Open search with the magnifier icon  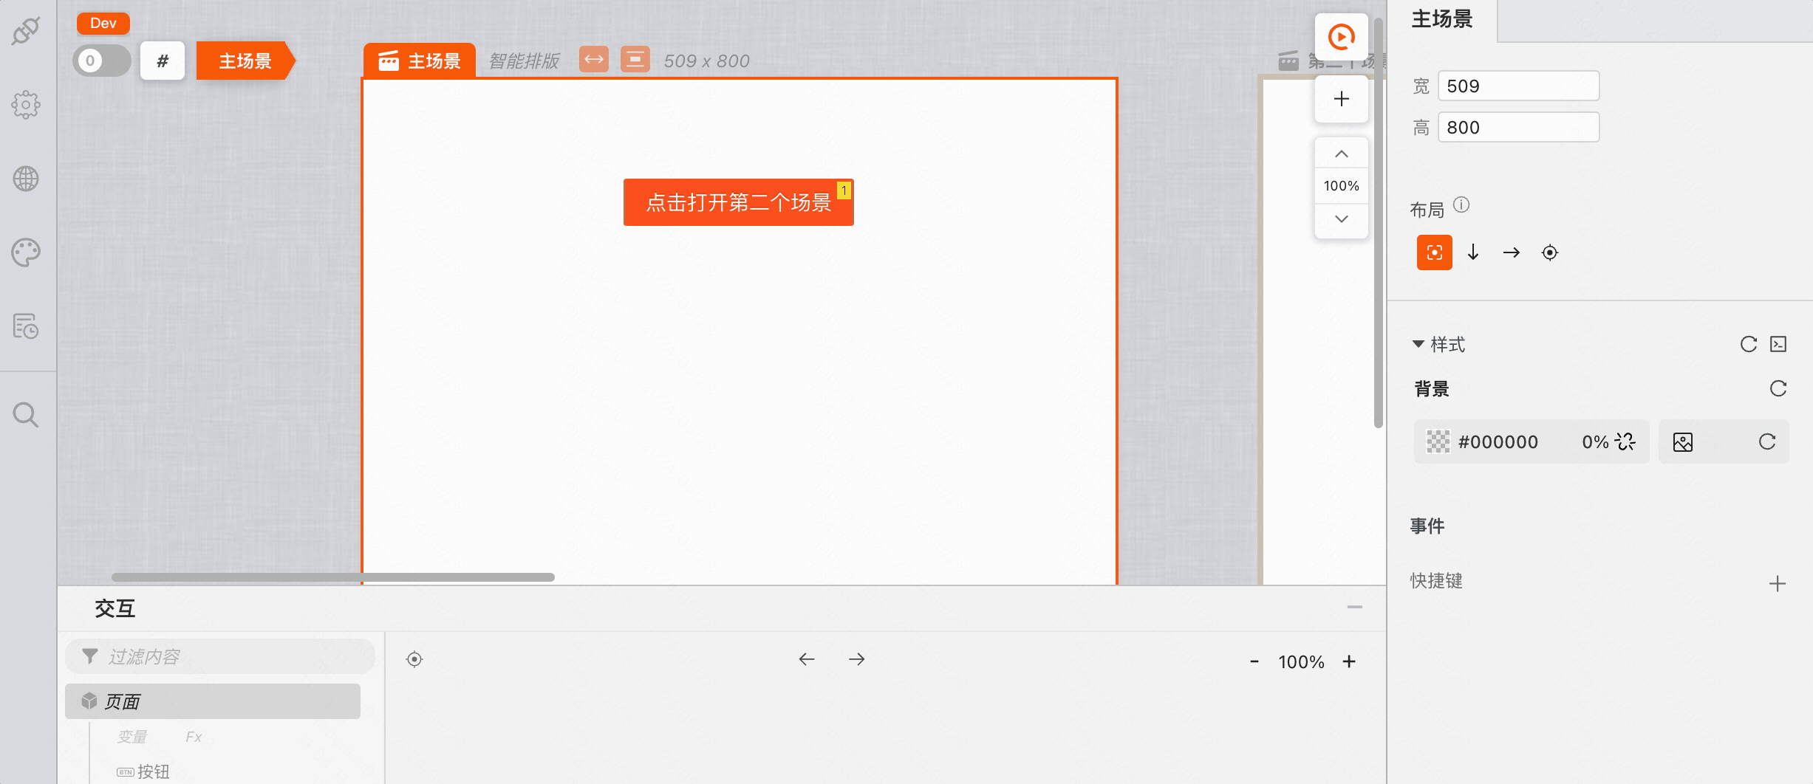pos(27,415)
